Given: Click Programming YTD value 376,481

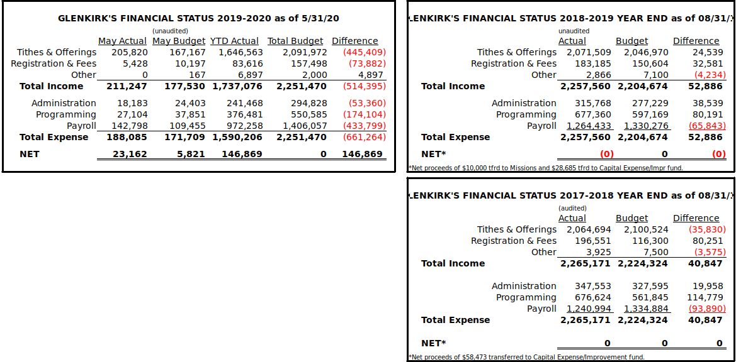Looking at the screenshot, I should [x=245, y=114].
